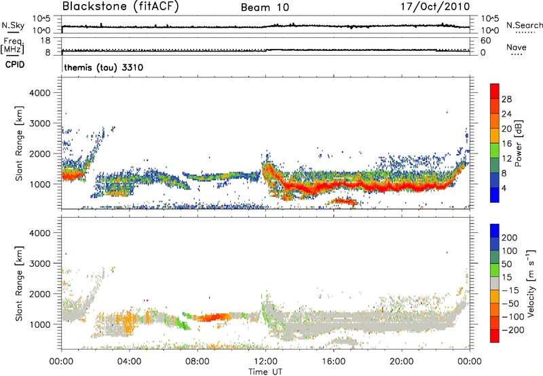This screenshot has width=543, height=376.
Task: Click "1000" tick in the velocity panel
Action: [x=39, y=324]
